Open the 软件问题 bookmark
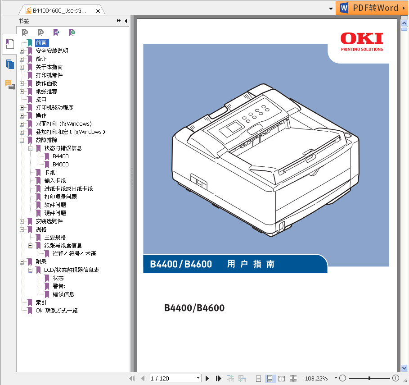The image size is (409, 385). coord(55,205)
